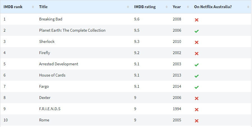Click Fargo's 9.1 rating value
Screen dimensions: 252x127
point(137,86)
